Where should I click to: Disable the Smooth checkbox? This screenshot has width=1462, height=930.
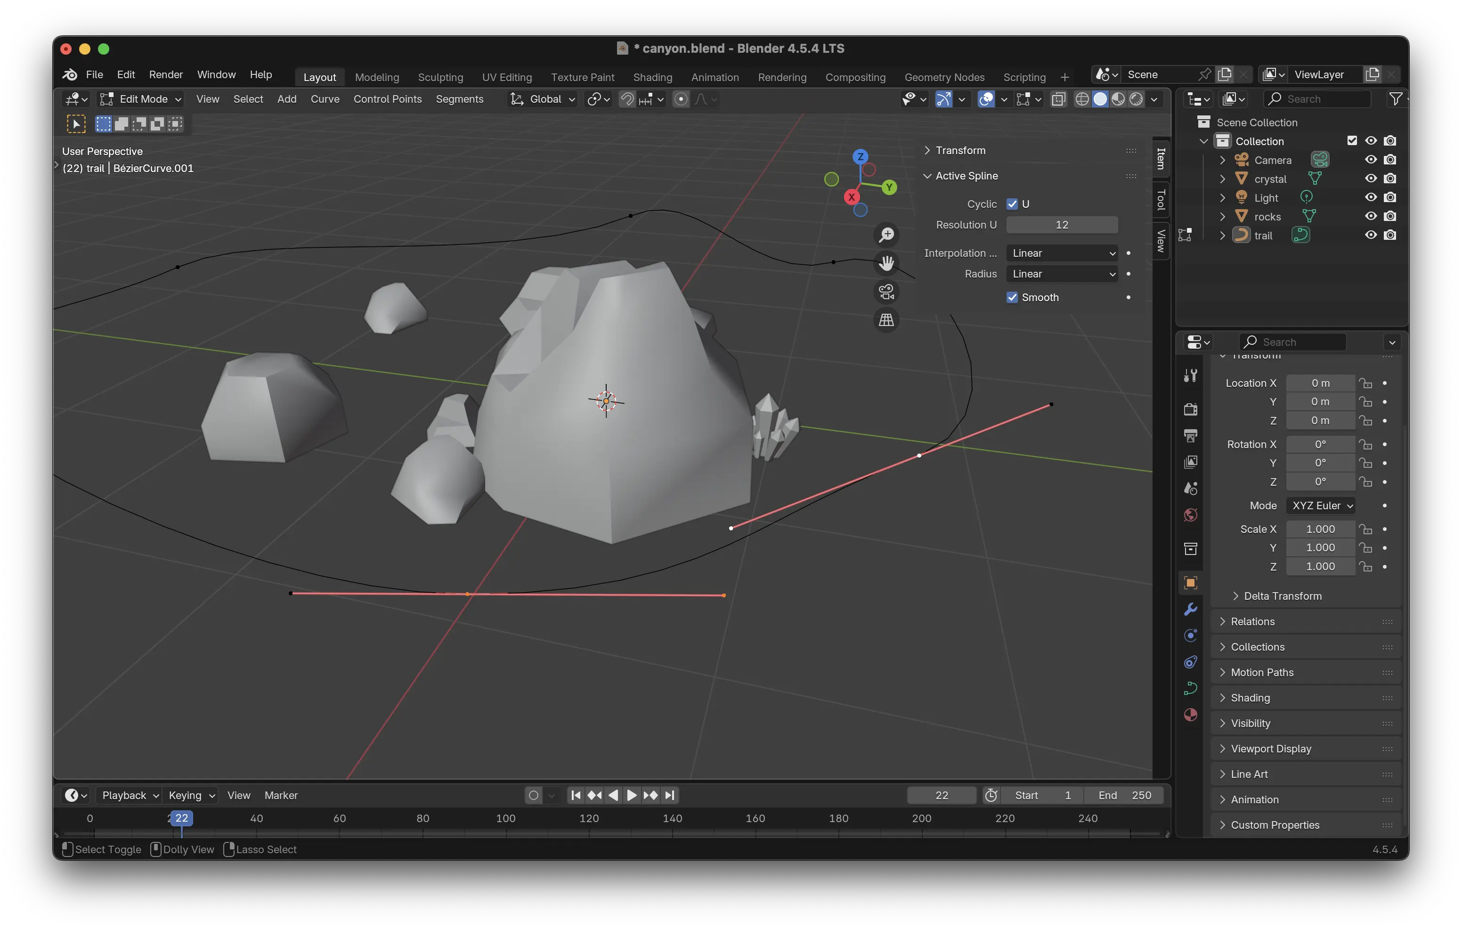1012,297
